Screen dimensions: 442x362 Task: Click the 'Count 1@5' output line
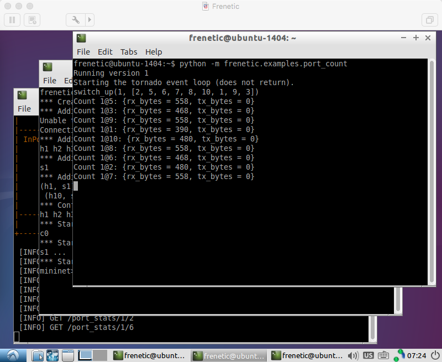(x=164, y=102)
